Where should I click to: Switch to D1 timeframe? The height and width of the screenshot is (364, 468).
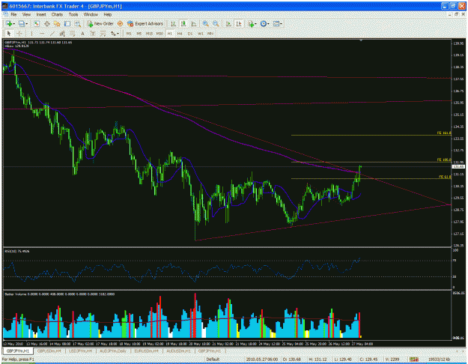[x=190, y=34]
